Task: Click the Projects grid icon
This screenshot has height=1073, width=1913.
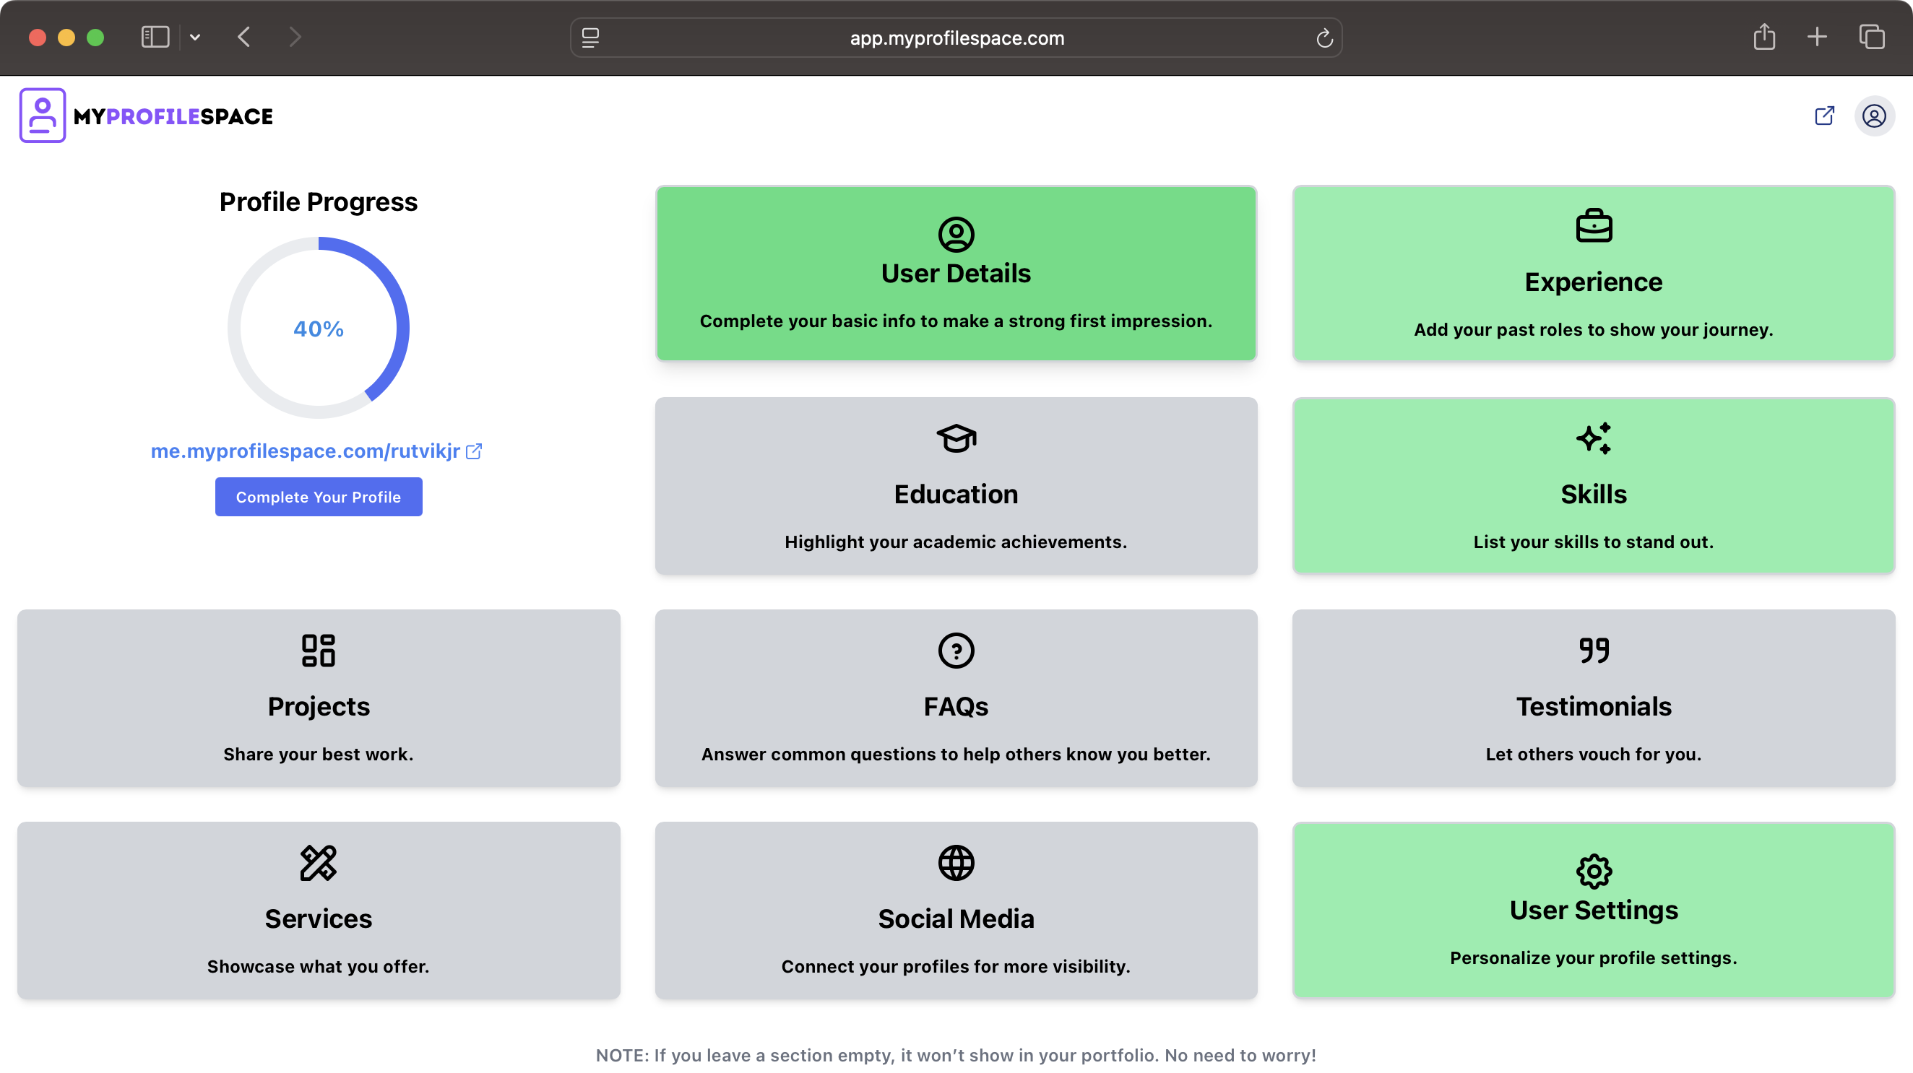Action: [318, 651]
